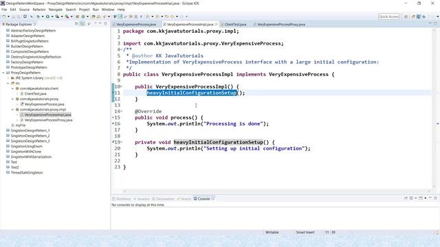Click the Run External Tools icon
440x247 pixels.
point(67,16)
